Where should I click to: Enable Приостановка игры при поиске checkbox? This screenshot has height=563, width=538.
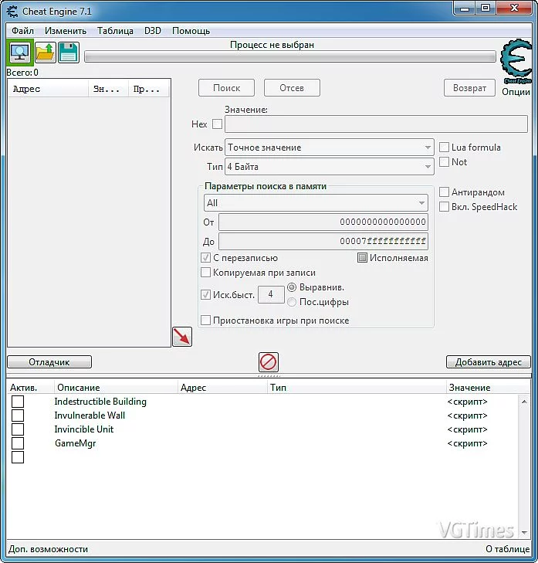(205, 321)
